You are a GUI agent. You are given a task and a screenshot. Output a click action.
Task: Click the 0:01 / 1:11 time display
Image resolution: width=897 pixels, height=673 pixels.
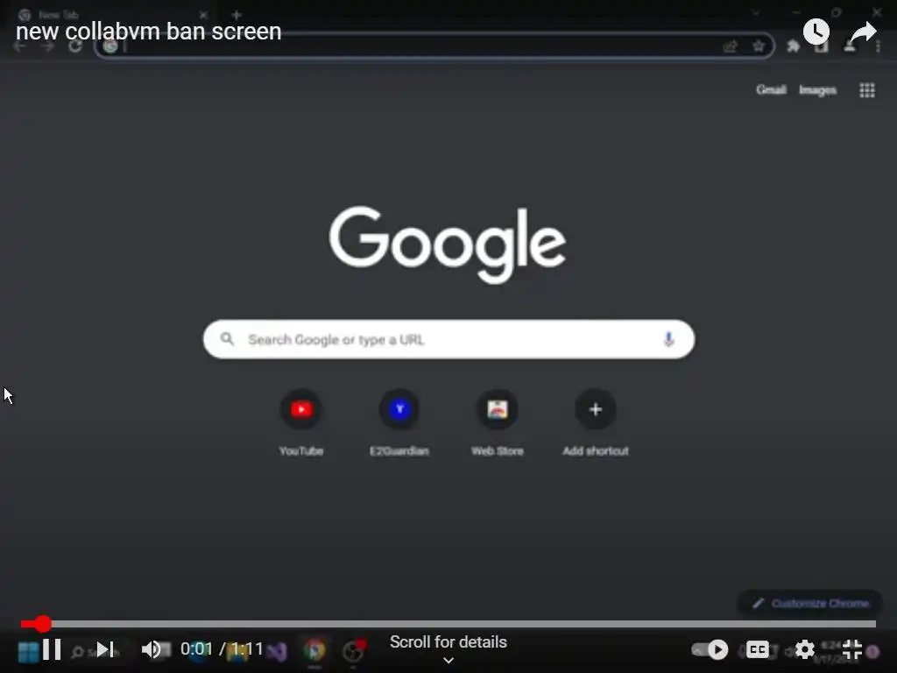click(x=222, y=649)
